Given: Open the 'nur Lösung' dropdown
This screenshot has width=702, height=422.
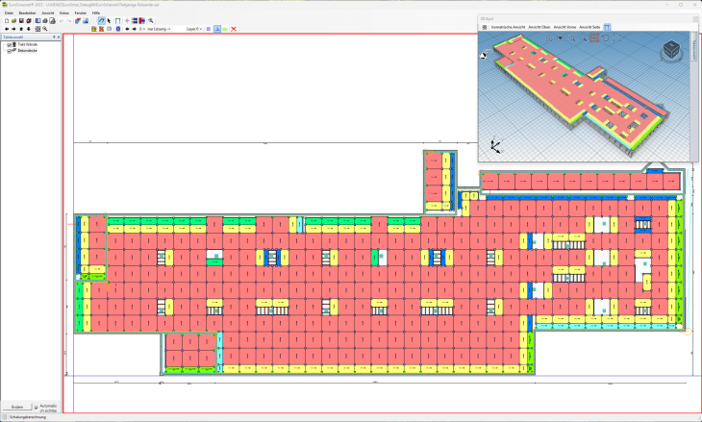Looking at the screenshot, I should click(158, 29).
